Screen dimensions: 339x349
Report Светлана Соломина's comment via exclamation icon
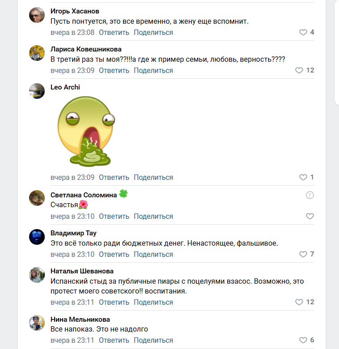point(310,195)
